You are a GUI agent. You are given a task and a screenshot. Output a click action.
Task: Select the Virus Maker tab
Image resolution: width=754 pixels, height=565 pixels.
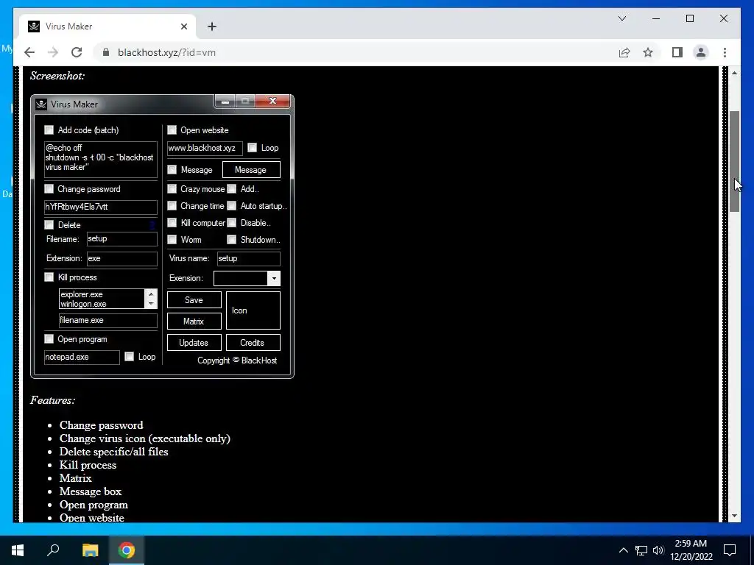pos(108,26)
